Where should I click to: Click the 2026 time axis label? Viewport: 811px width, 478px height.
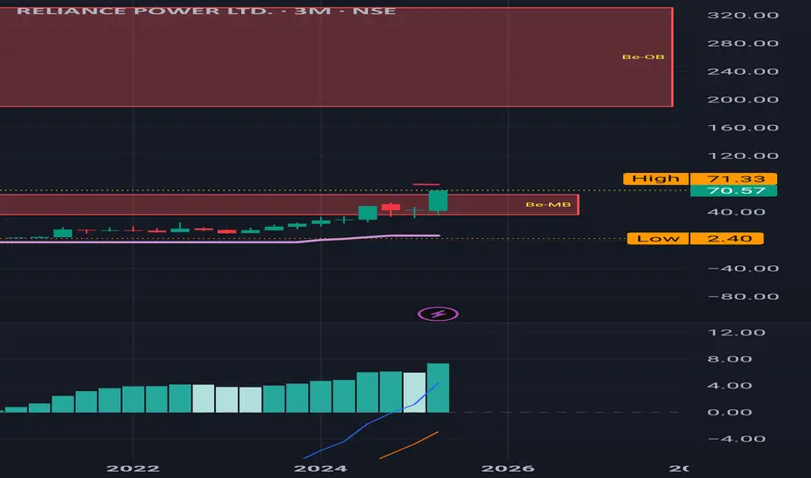click(x=508, y=468)
